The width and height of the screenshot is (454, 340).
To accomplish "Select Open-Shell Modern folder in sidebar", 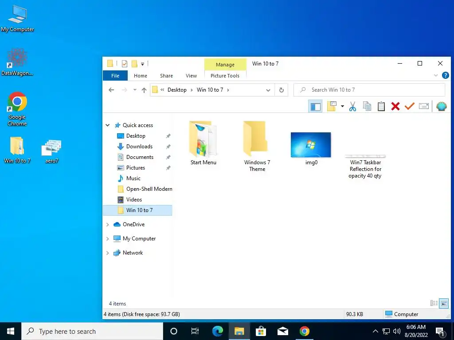I will click(x=149, y=189).
